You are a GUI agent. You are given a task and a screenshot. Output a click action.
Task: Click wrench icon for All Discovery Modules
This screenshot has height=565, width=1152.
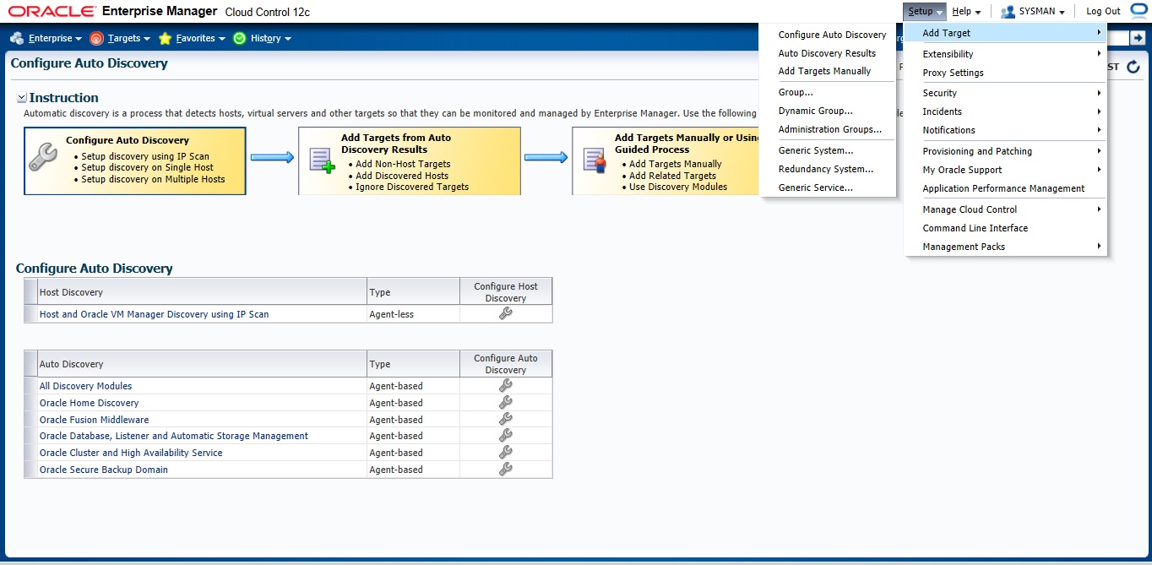[x=505, y=385]
